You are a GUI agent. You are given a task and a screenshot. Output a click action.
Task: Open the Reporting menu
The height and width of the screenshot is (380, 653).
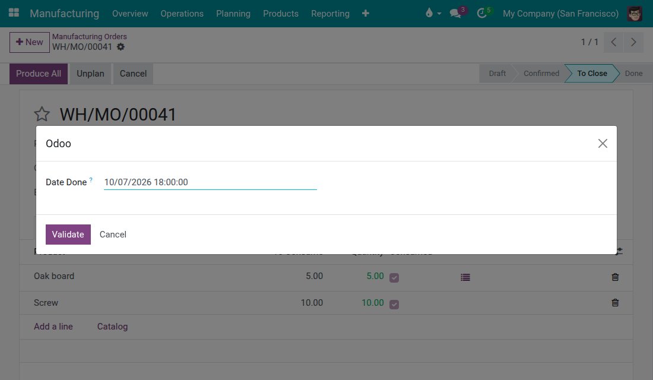(x=330, y=13)
